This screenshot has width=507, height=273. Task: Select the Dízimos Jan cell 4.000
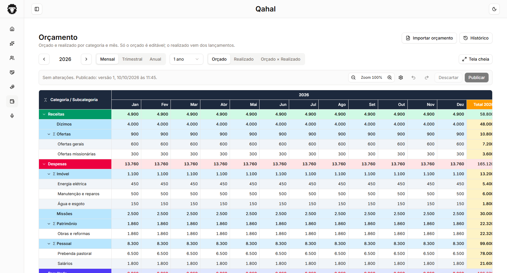coord(126,124)
